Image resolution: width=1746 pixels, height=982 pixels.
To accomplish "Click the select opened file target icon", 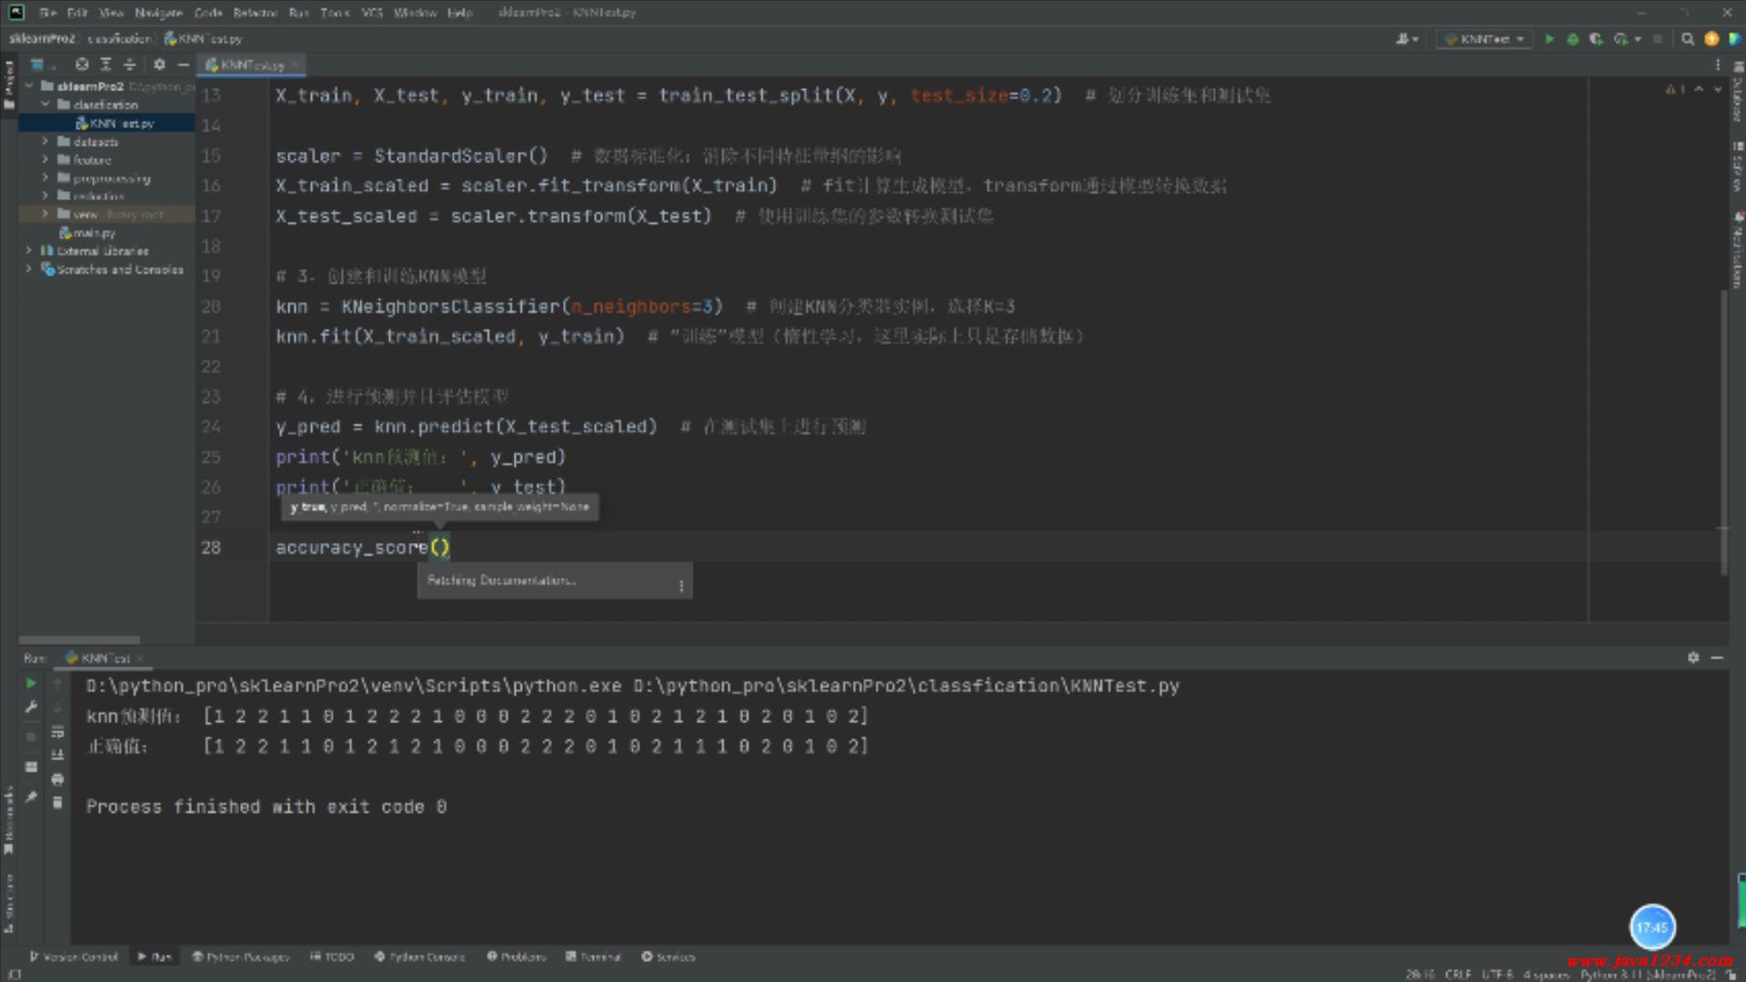I will [x=82, y=65].
